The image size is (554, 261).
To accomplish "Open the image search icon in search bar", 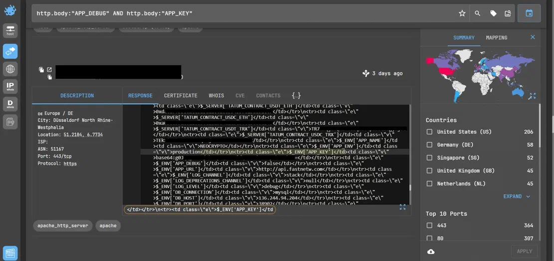I will point(508,13).
